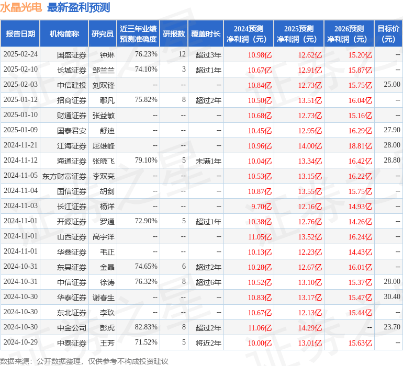Click the date 2024-11-21
Viewport: 403px width, 366px height.
[x=20, y=145]
